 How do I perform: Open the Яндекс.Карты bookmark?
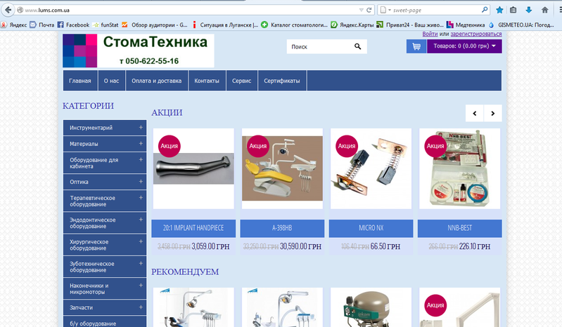point(352,25)
